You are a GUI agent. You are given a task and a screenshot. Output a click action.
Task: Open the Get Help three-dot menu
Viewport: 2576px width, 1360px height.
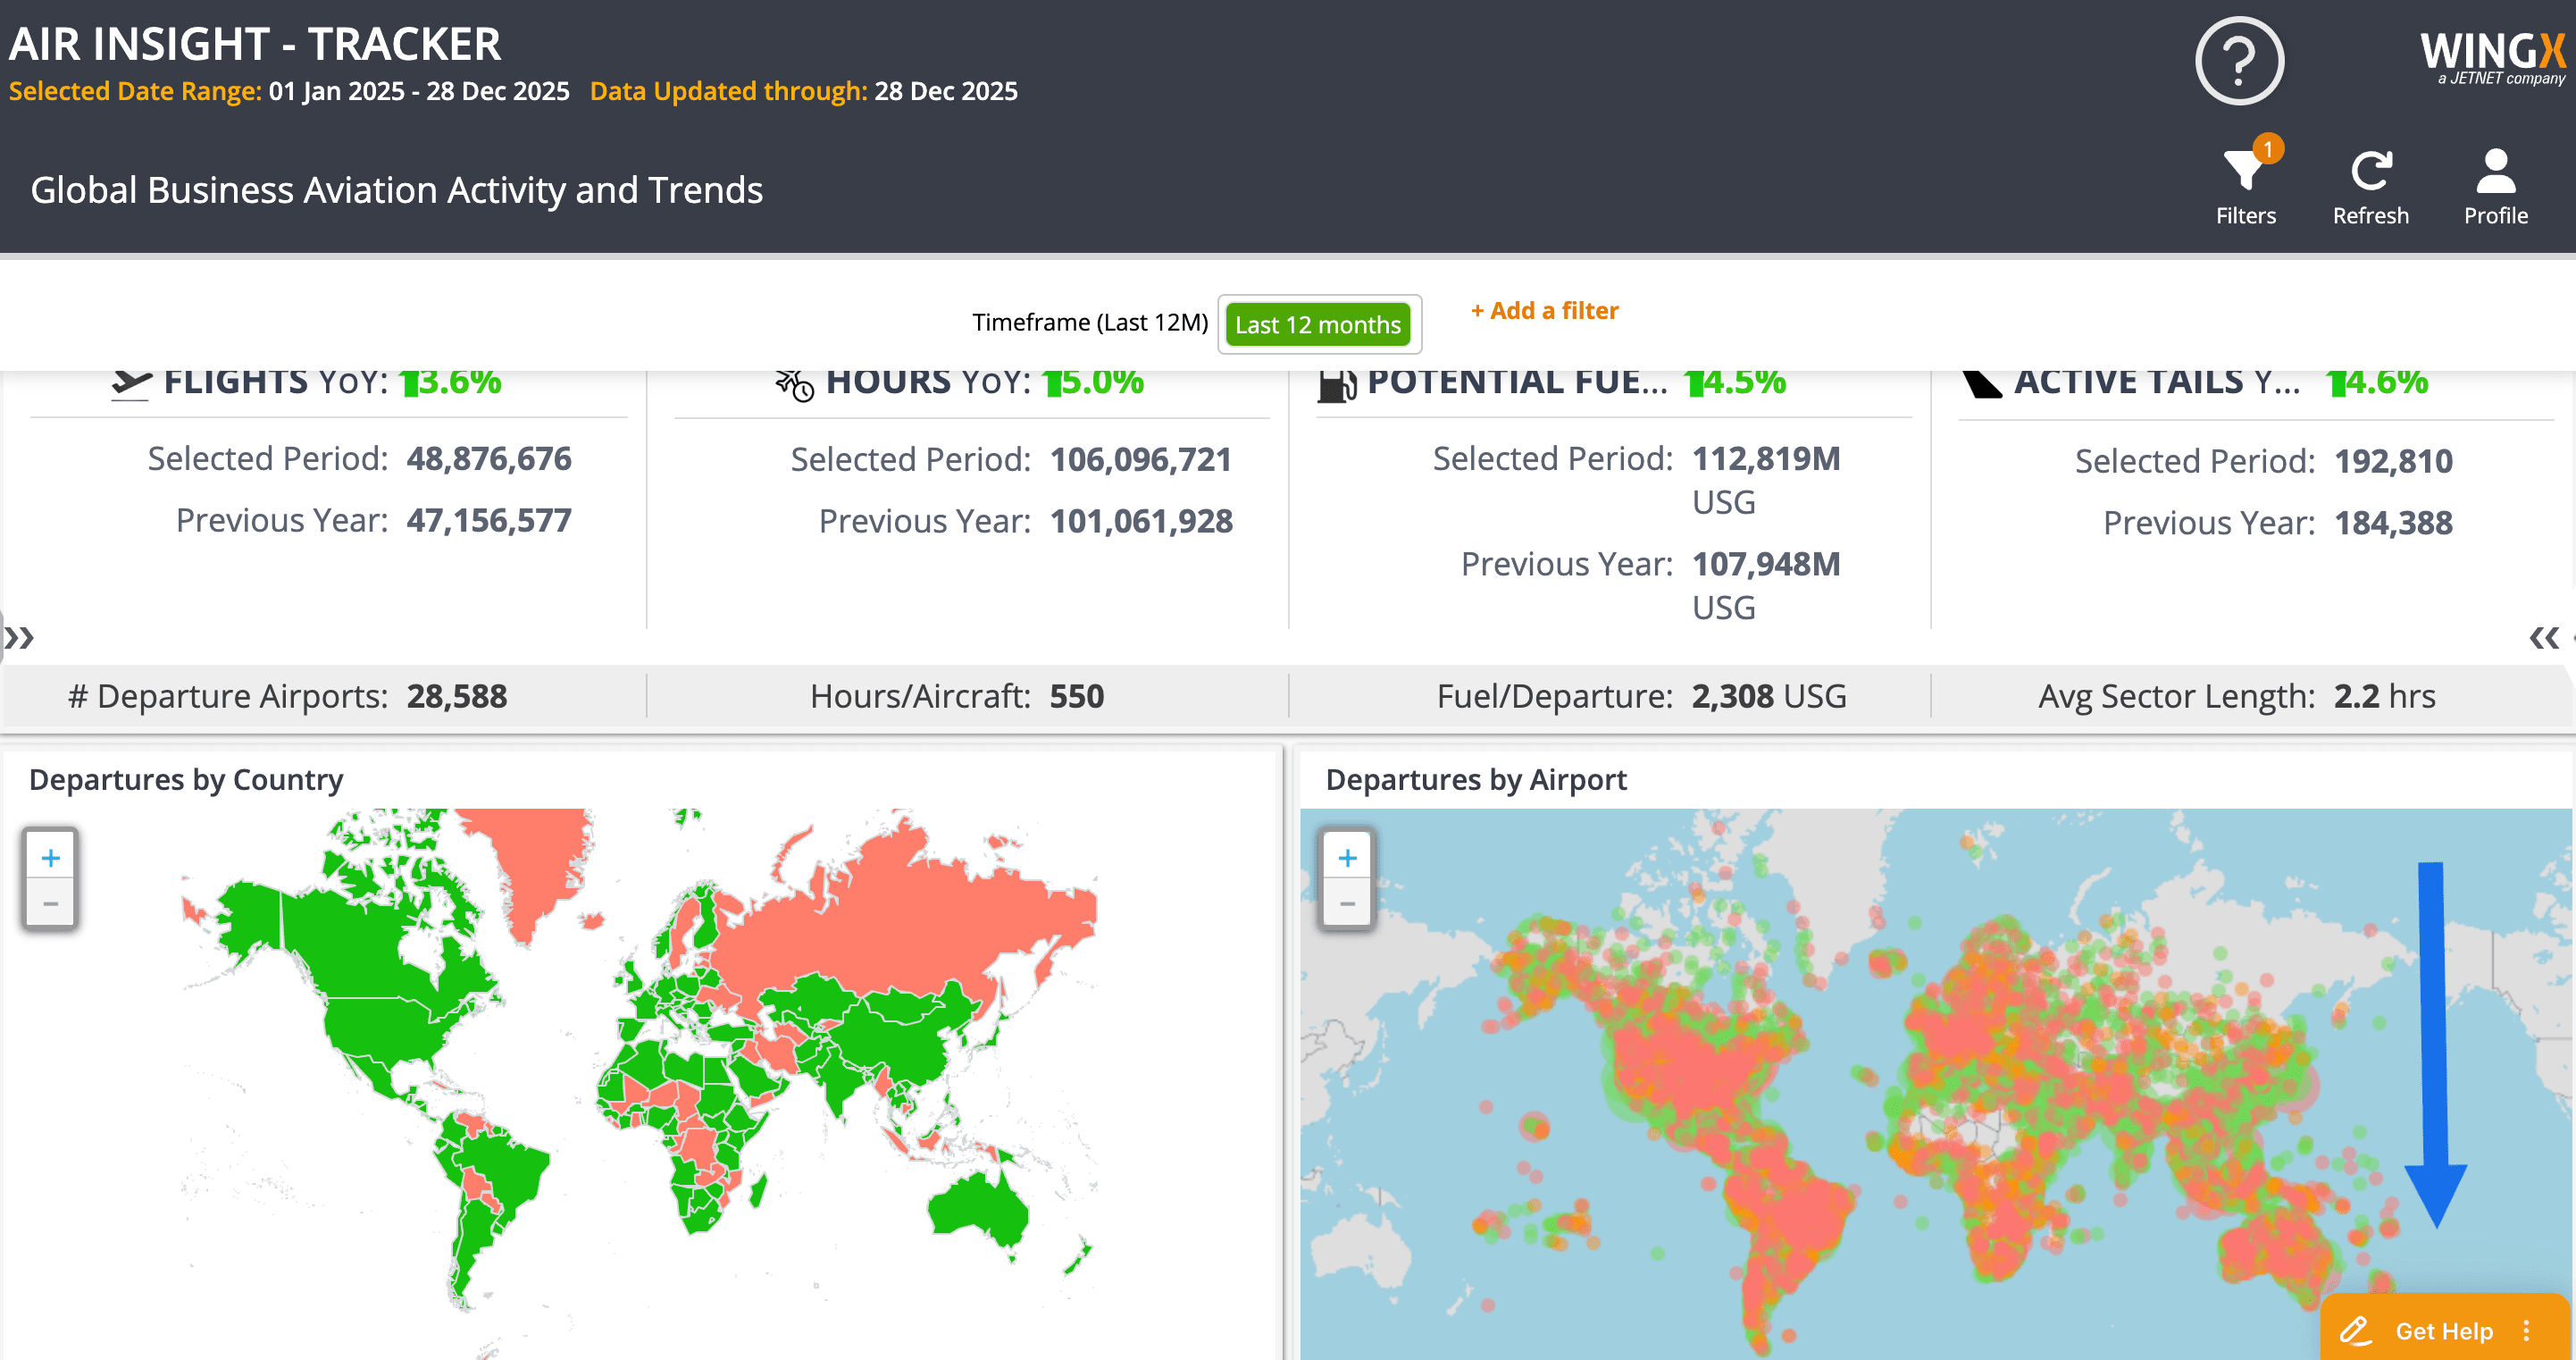(2527, 1330)
